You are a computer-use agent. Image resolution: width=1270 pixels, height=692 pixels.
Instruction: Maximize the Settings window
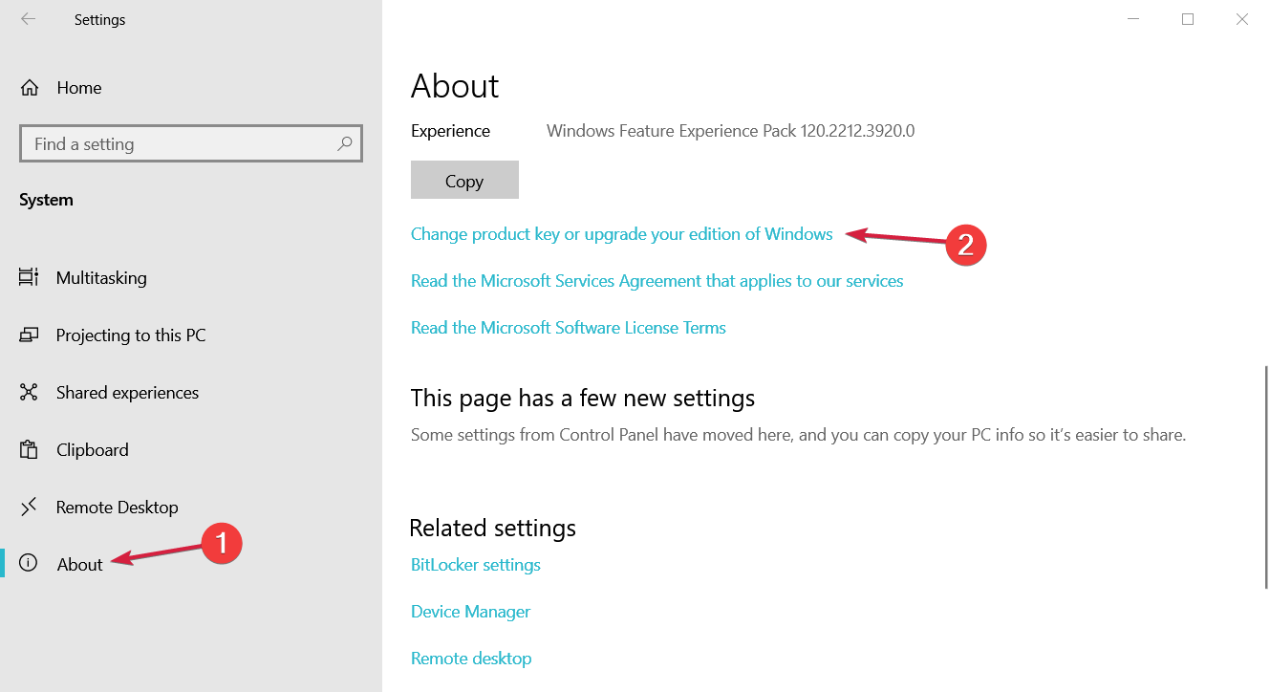(1188, 19)
